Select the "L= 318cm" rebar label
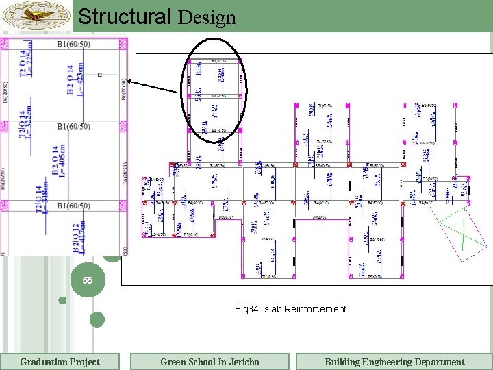This screenshot has width=493, height=370. pyautogui.click(x=45, y=197)
